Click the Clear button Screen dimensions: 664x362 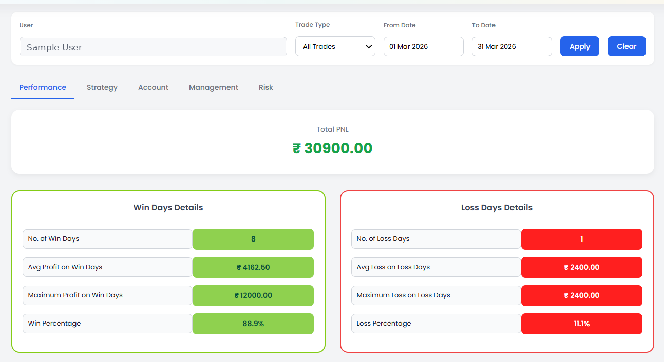tap(627, 46)
